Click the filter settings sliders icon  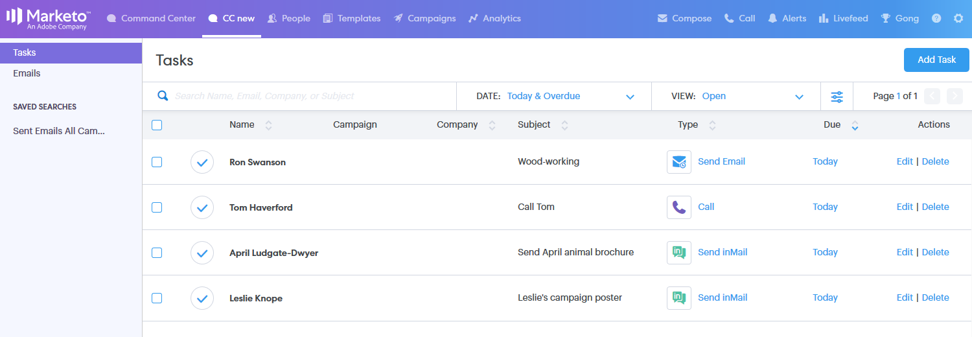point(837,97)
